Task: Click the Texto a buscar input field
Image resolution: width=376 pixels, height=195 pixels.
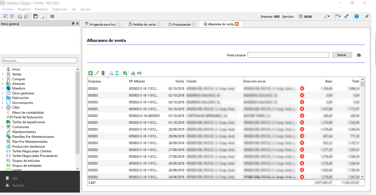Action: pyautogui.click(x=288, y=55)
